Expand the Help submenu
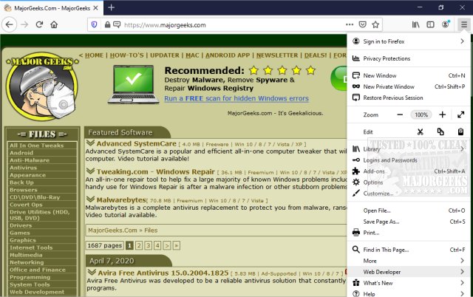Viewport: 473px width, 297px height. 409,294
